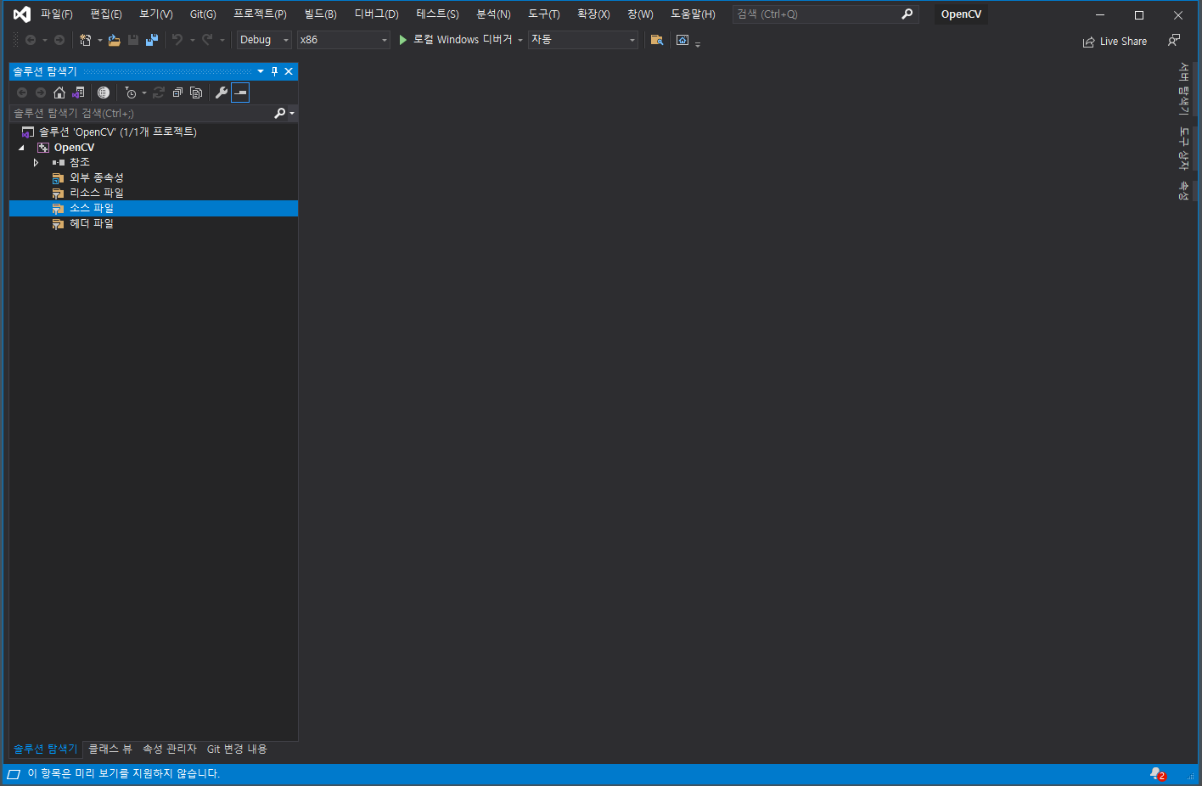1202x786 pixels.
Task: Open the 편집(E) menu
Action: click(106, 14)
